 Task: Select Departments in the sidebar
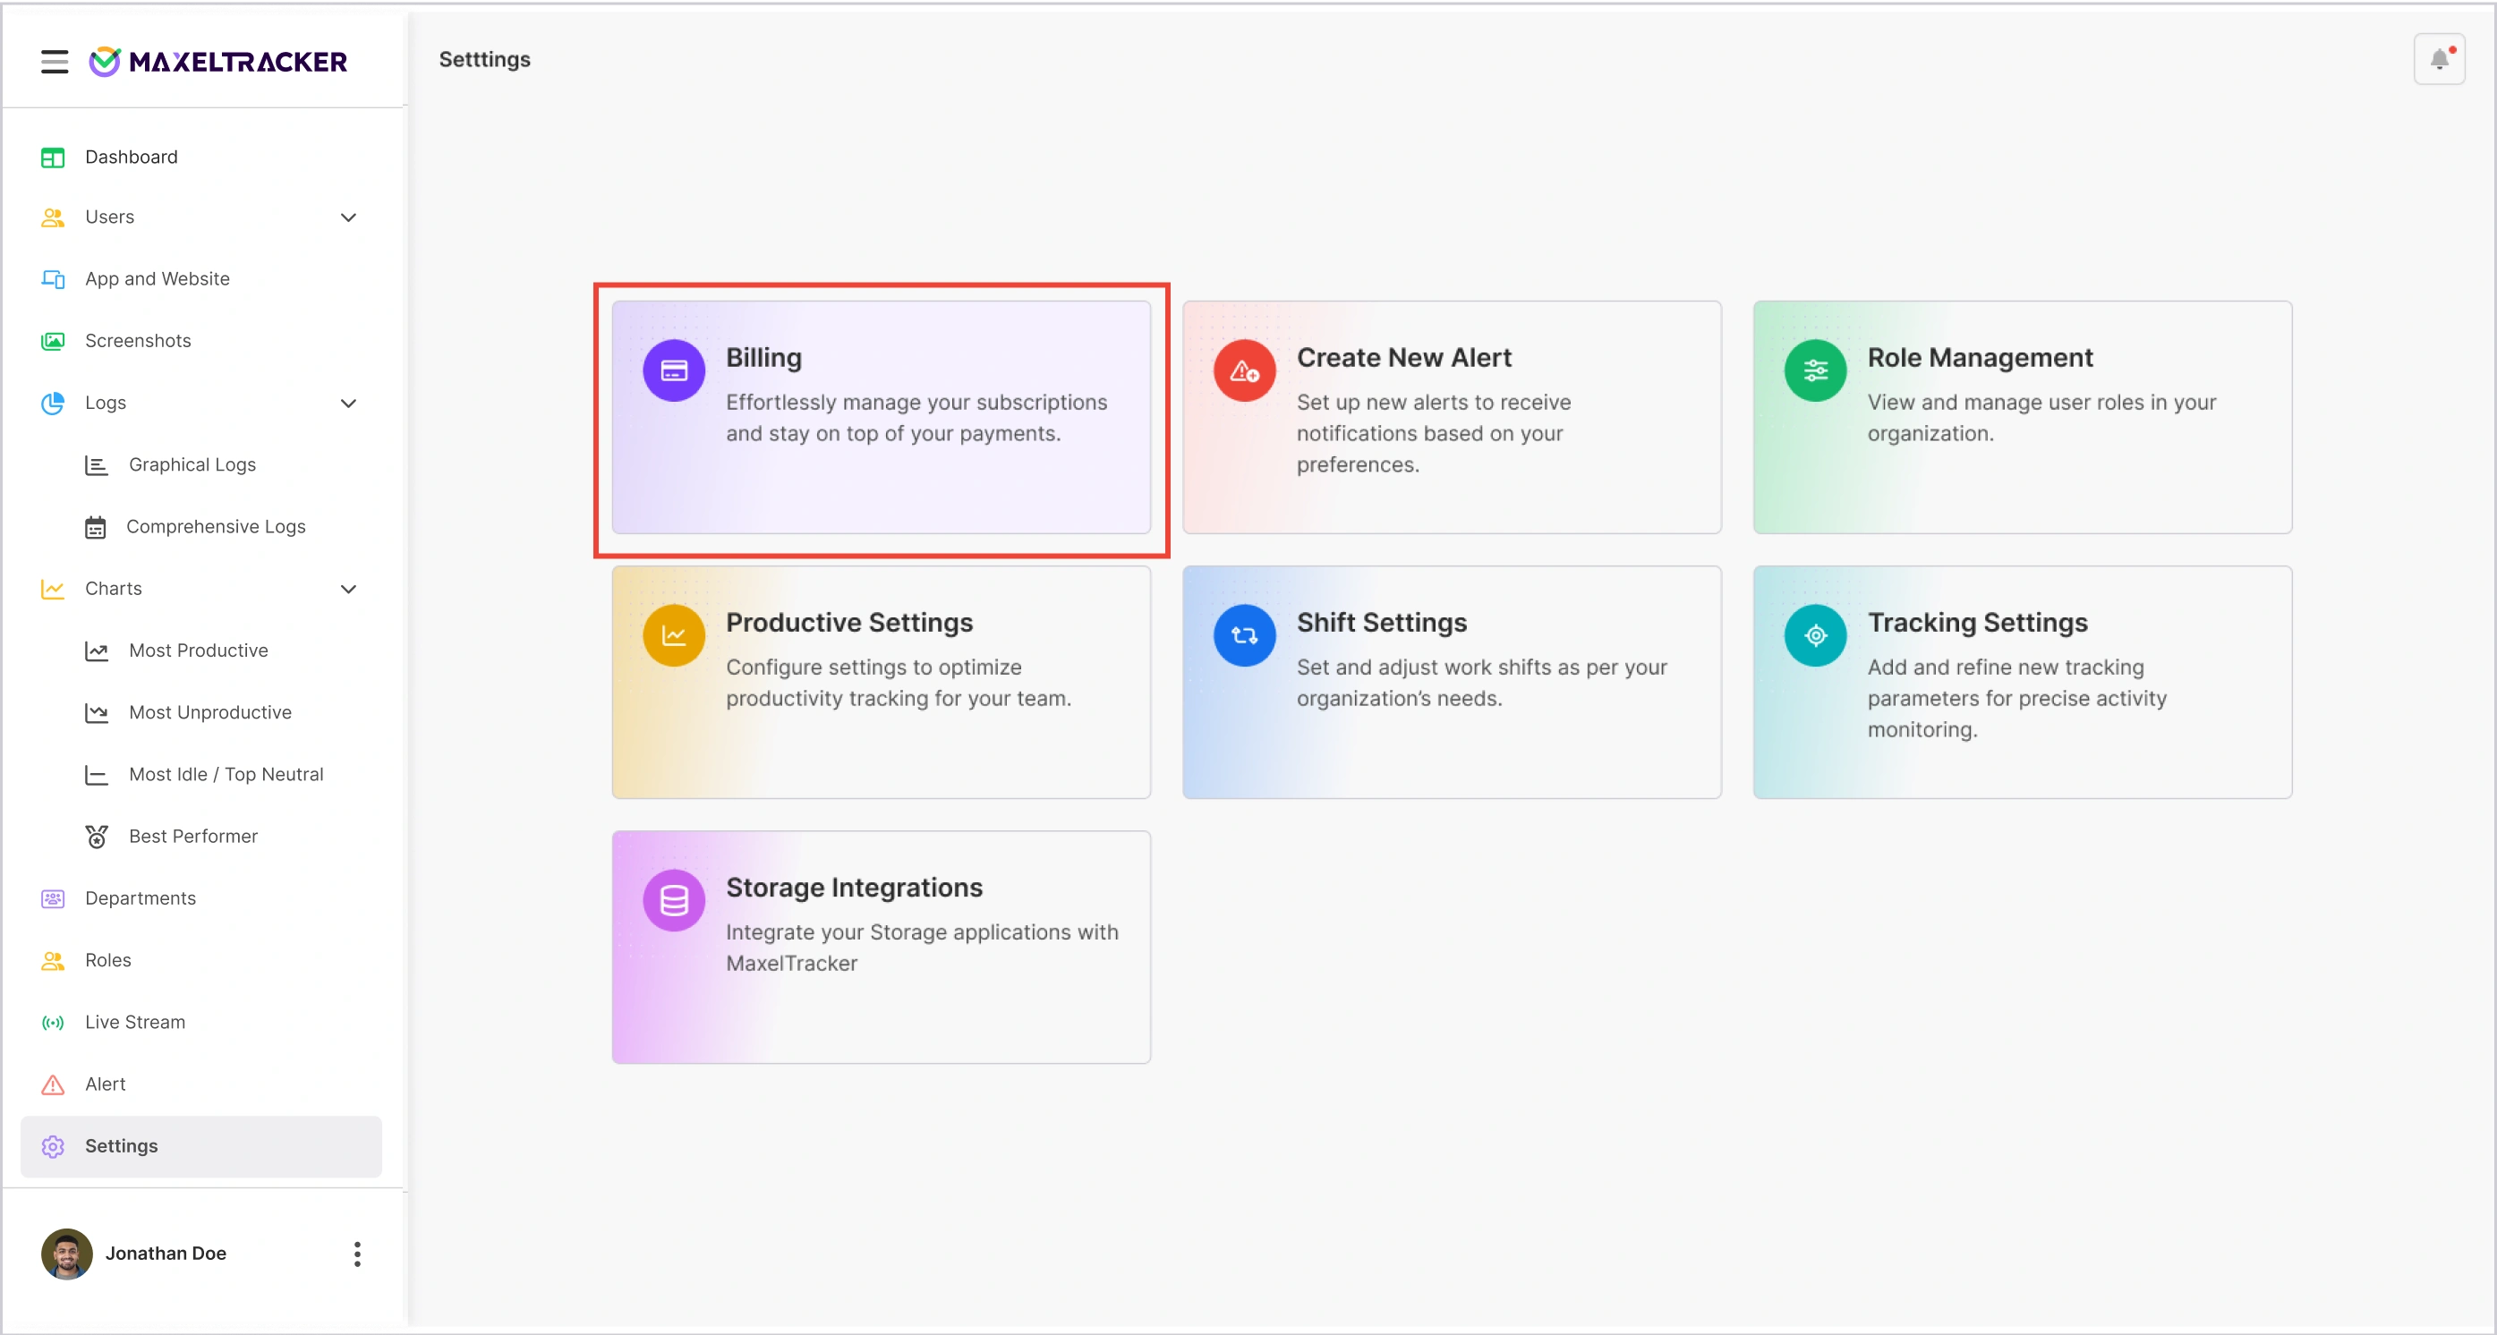(200, 899)
